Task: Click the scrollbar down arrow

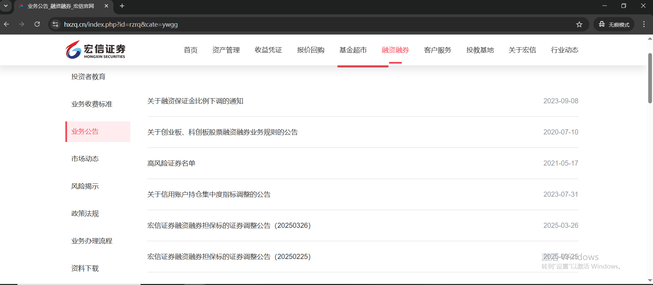Action: [650, 281]
